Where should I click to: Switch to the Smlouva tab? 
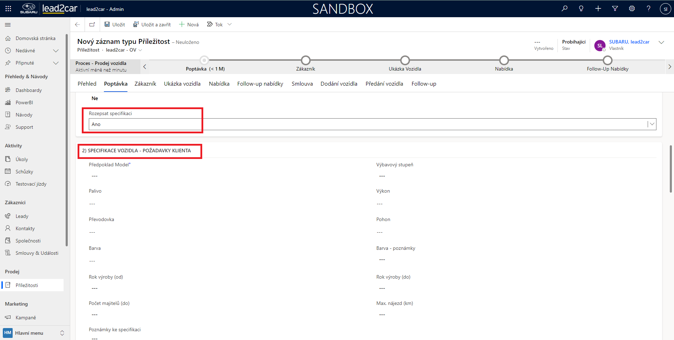point(302,84)
